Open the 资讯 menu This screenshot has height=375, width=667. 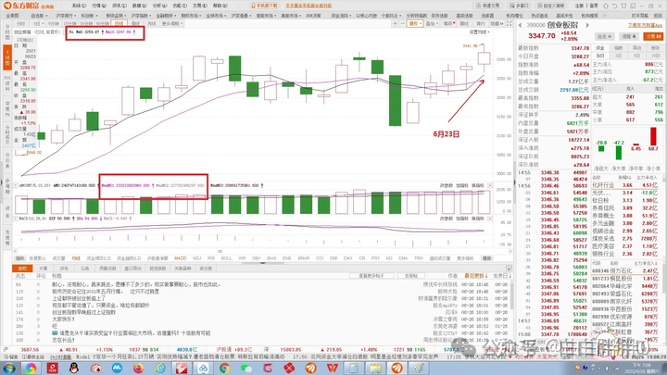click(120, 6)
